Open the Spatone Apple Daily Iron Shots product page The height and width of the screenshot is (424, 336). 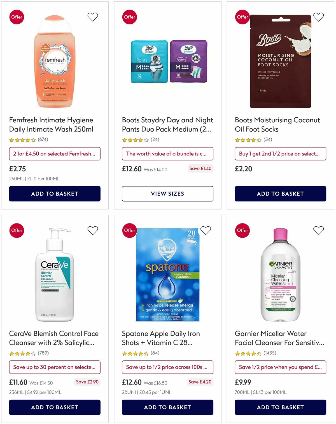coord(160,338)
